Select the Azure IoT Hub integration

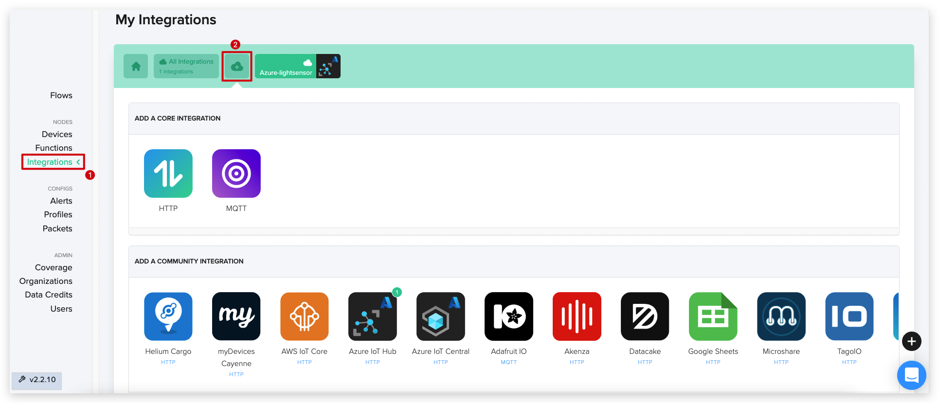pos(373,316)
